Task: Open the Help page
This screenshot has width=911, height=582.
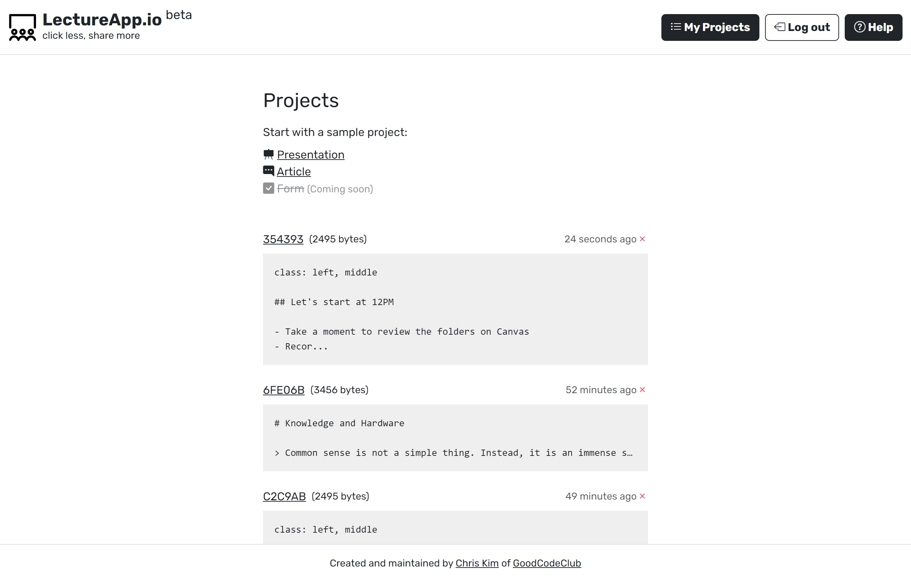Action: tap(873, 27)
